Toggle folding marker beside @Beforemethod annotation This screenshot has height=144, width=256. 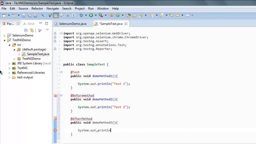tap(61, 95)
